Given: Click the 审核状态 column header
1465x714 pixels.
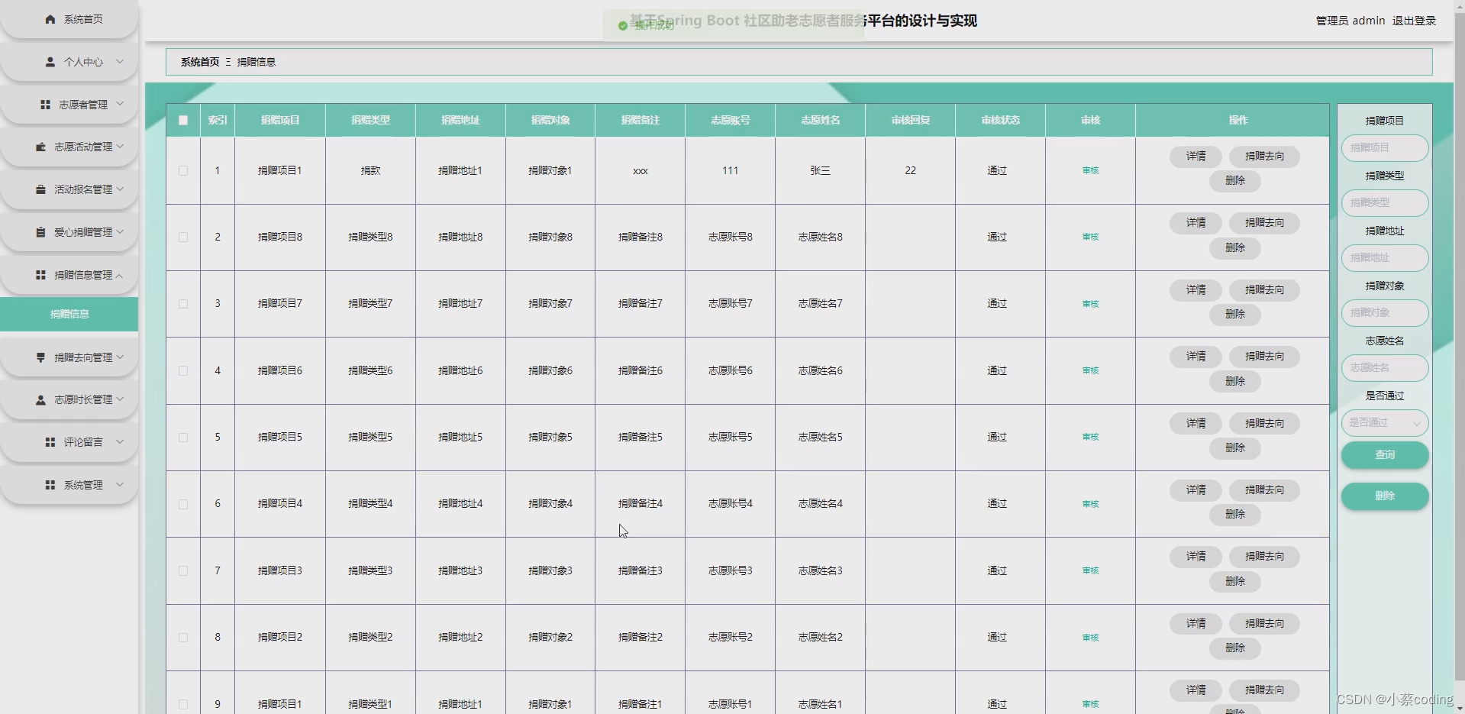Looking at the screenshot, I should click(1000, 120).
